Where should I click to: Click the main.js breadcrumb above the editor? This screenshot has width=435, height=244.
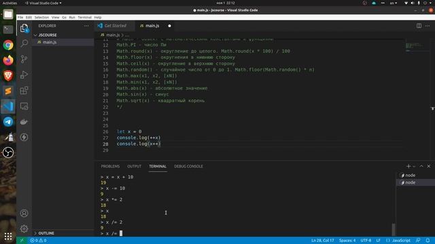click(x=112, y=35)
